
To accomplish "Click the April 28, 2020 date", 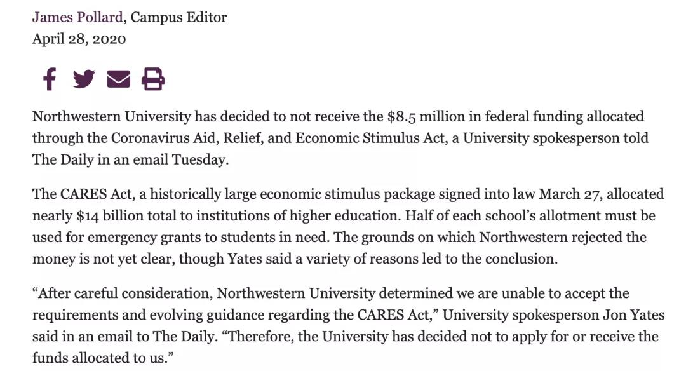I will pos(79,39).
